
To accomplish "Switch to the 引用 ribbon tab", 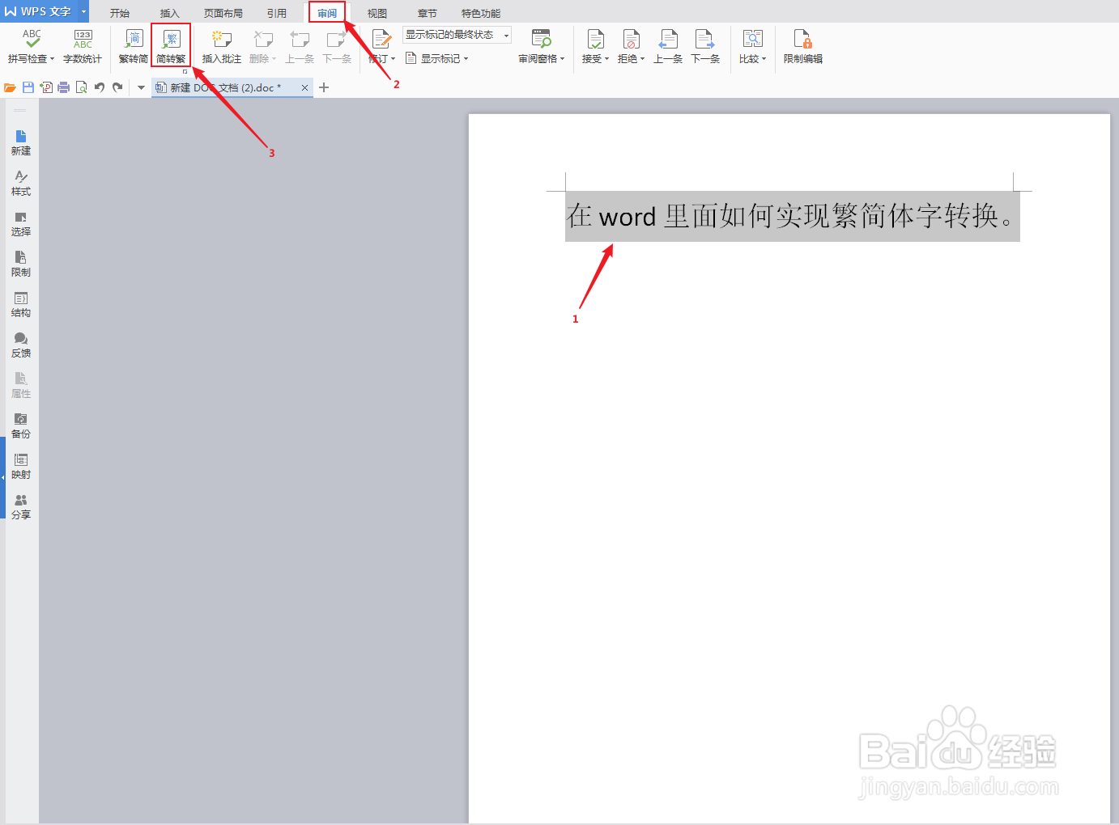I will pyautogui.click(x=277, y=13).
